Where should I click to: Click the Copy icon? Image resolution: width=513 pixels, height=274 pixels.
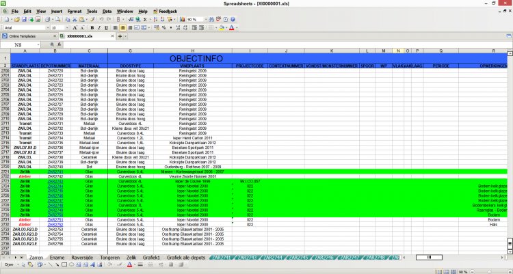tap(68, 19)
